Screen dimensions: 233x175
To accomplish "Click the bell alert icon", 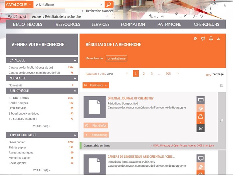I will pyautogui.click(x=211, y=38).
